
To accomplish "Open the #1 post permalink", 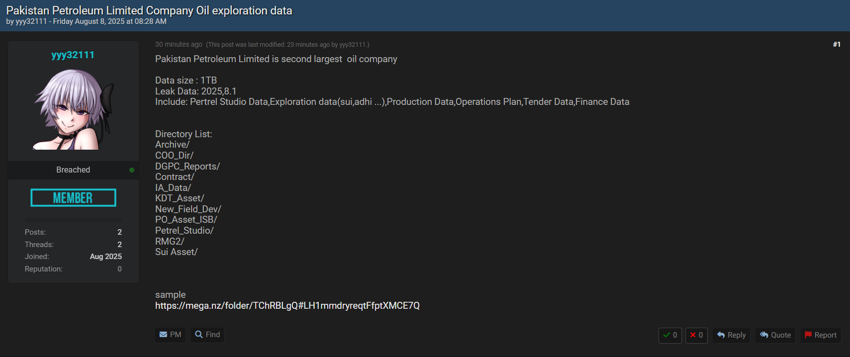I will [837, 45].
